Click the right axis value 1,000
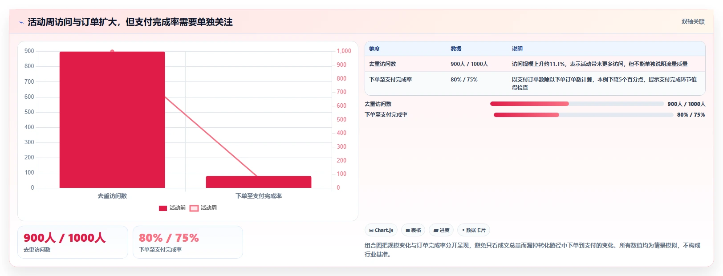723x276 pixels. [x=344, y=51]
